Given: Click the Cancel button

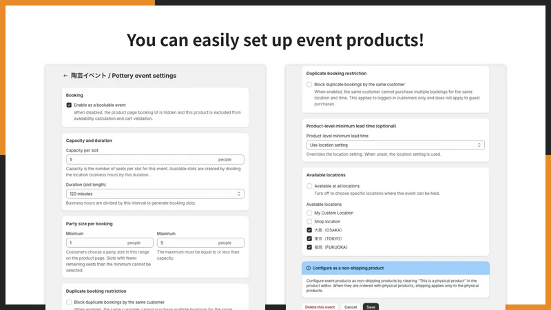Looking at the screenshot, I should [x=351, y=307].
